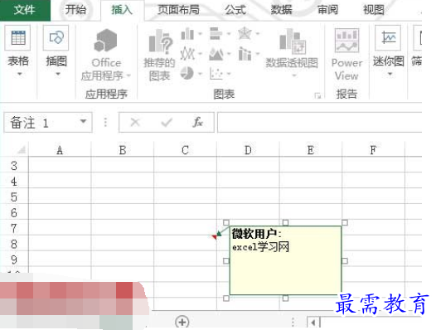This screenshot has height=330, width=436.
Task: Insert a pie chart
Action: (x=187, y=74)
